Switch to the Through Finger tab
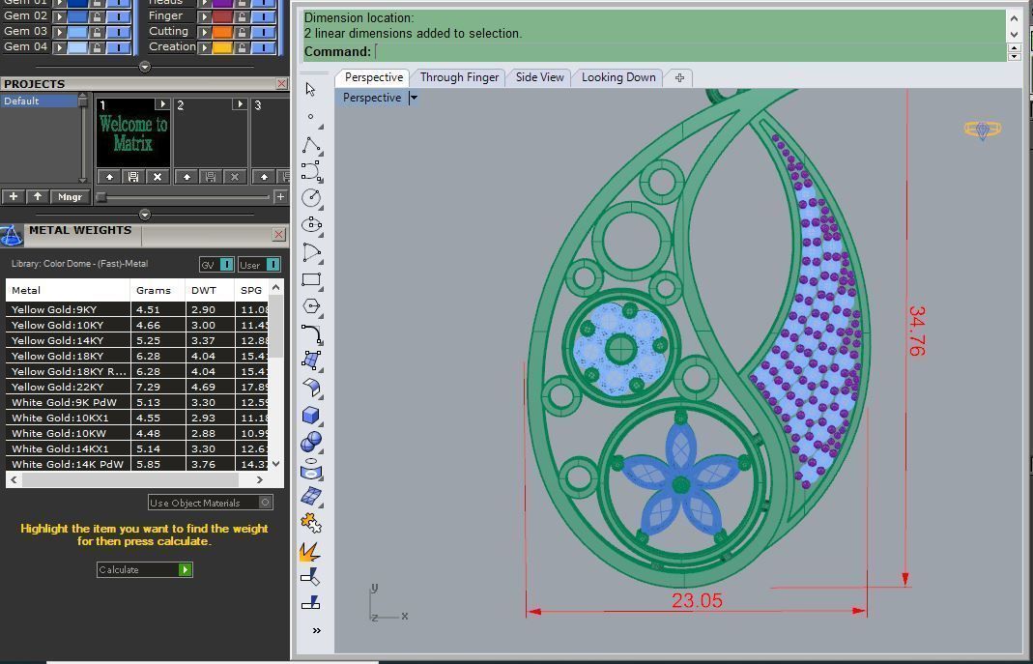1033x664 pixels. point(459,77)
